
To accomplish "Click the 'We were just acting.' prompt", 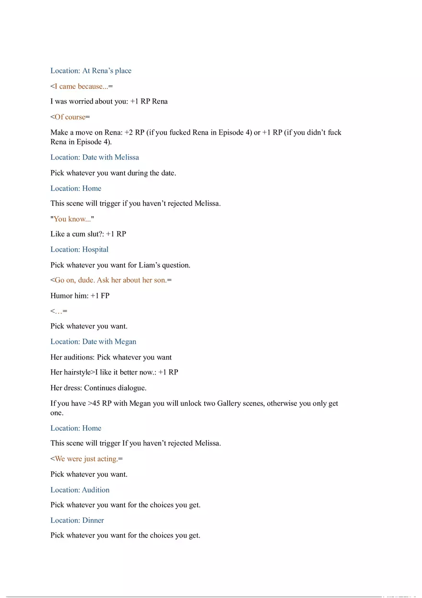I will coord(86,459).
